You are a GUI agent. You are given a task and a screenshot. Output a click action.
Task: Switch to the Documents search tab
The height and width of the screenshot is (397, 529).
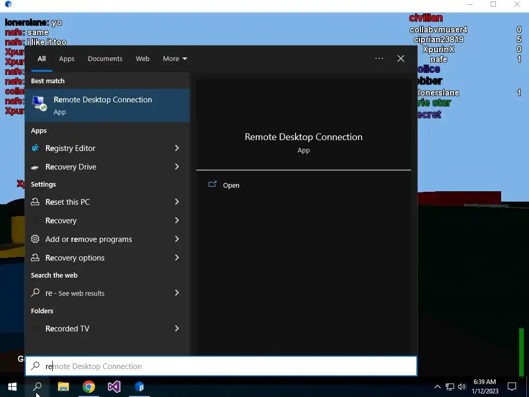coord(105,59)
